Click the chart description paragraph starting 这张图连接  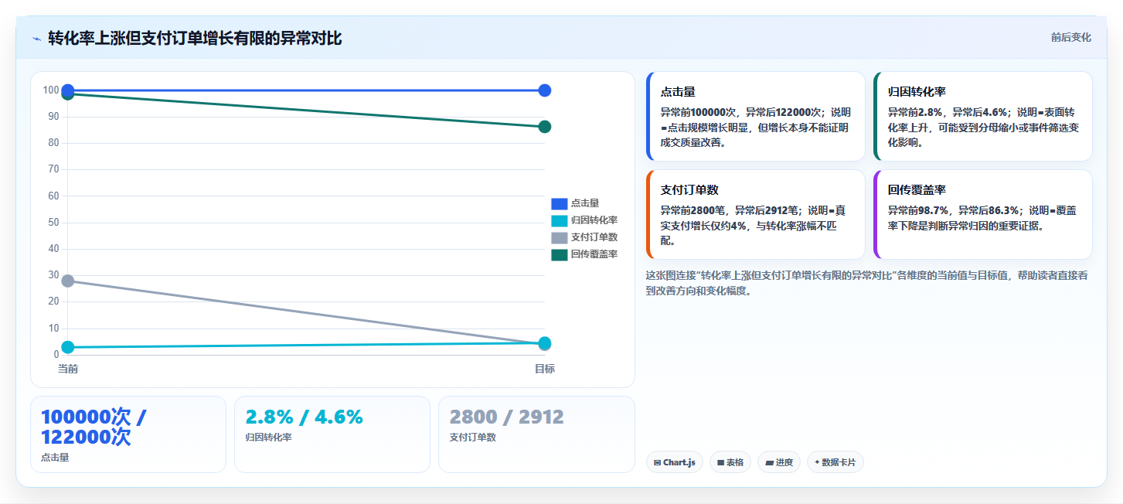pyautogui.click(x=866, y=283)
